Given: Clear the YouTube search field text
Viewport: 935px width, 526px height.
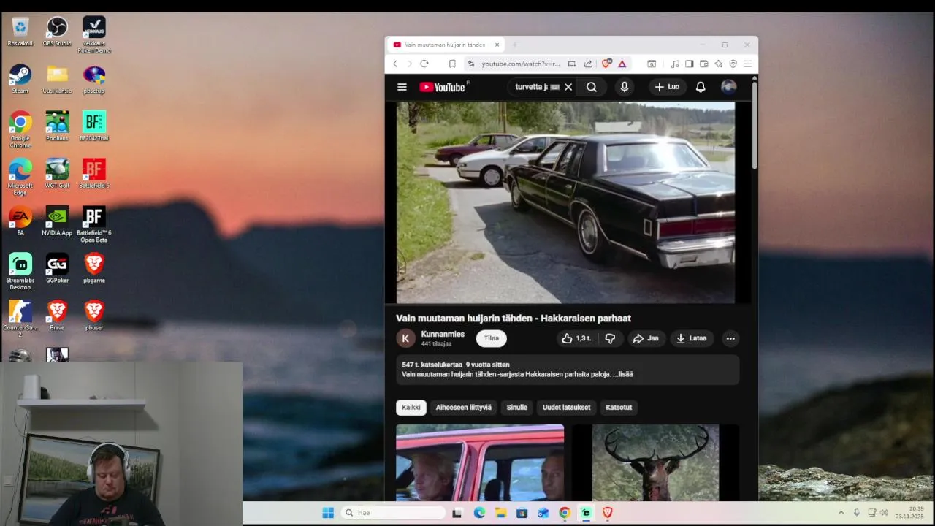Looking at the screenshot, I should [568, 87].
